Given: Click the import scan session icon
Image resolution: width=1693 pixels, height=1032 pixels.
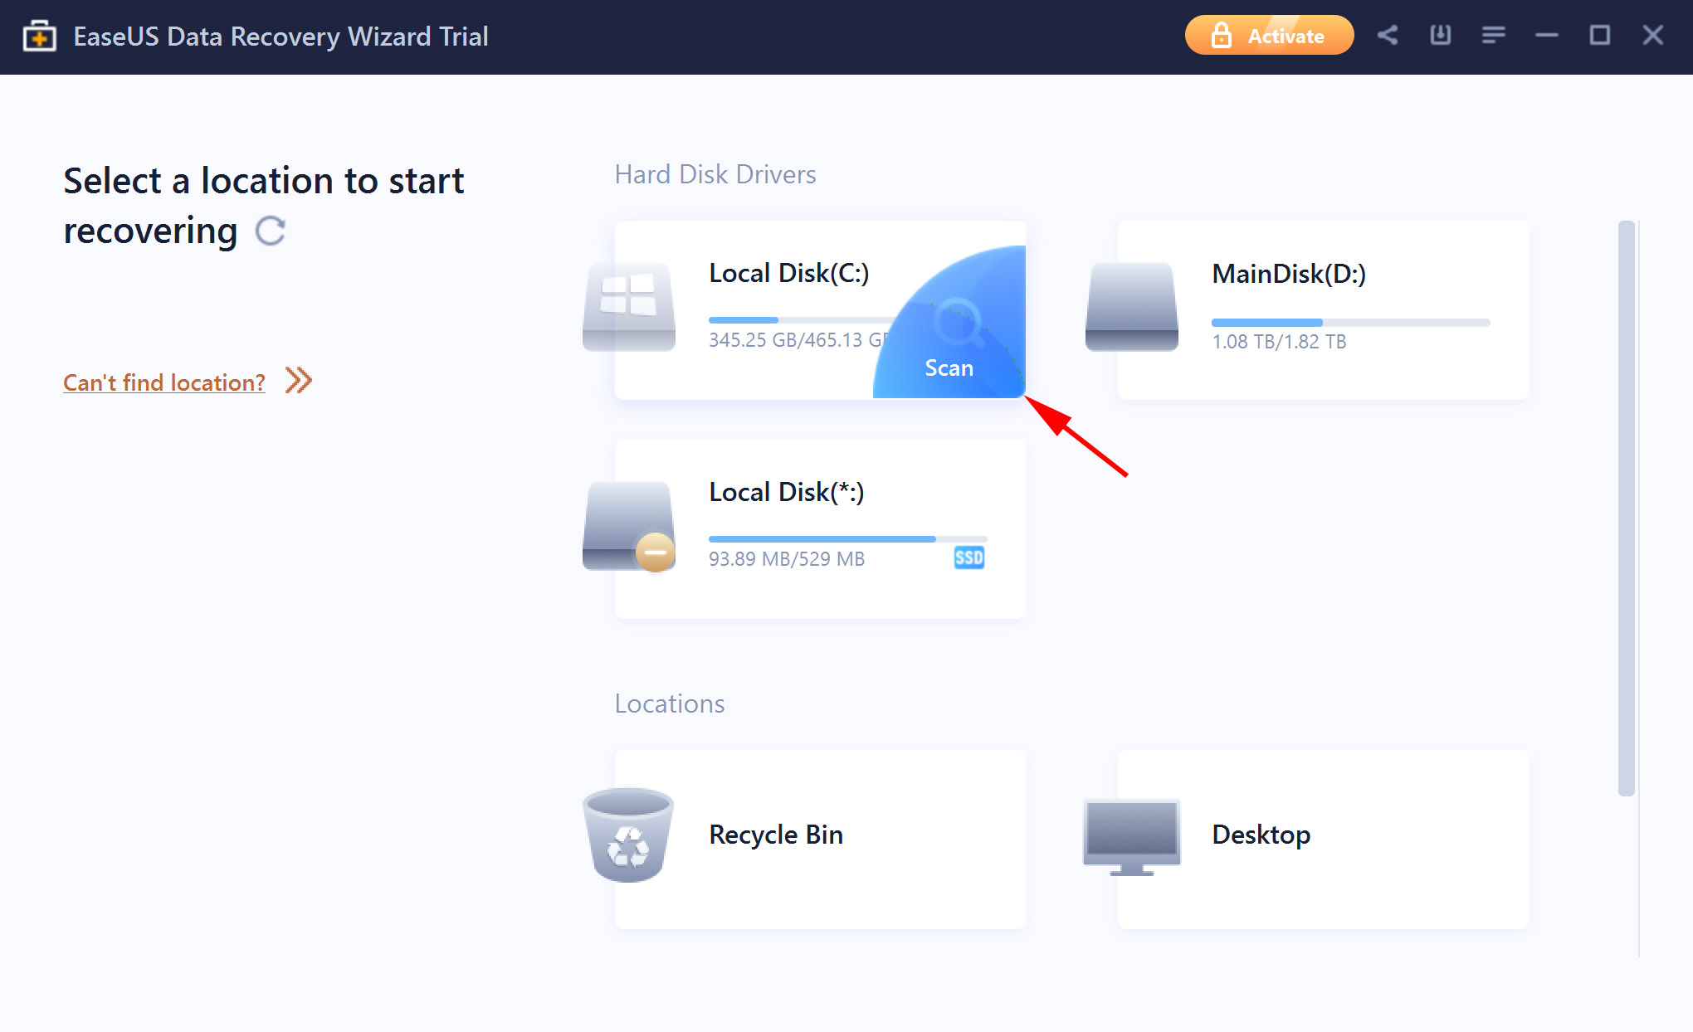Looking at the screenshot, I should point(1441,35).
